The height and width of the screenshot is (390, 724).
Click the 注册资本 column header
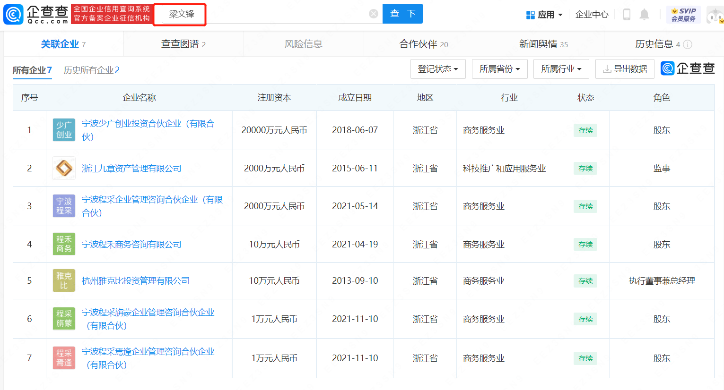tap(274, 98)
